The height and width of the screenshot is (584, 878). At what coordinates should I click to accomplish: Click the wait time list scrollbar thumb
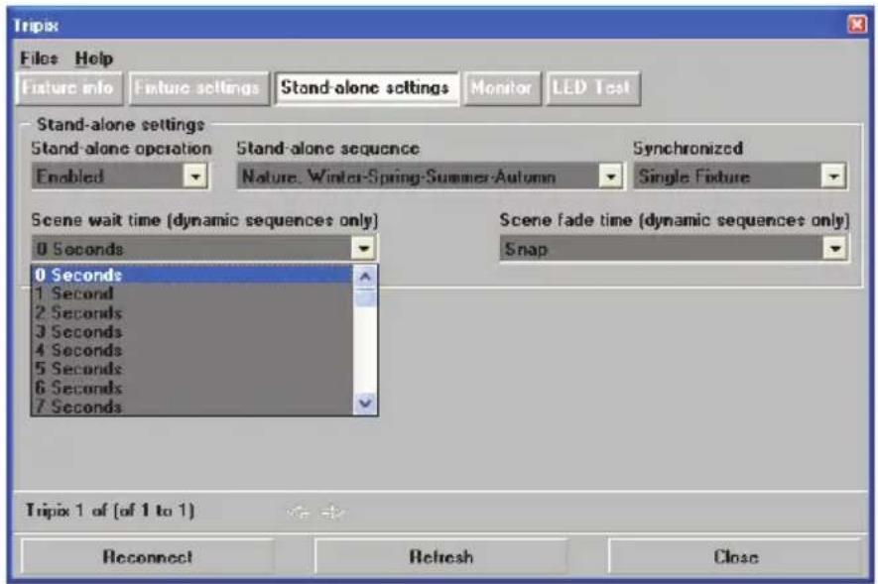(x=366, y=297)
